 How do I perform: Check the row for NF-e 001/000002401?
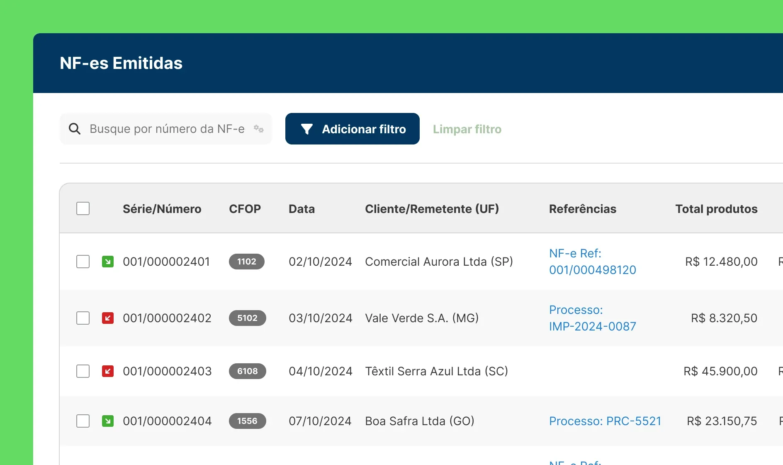coord(83,262)
